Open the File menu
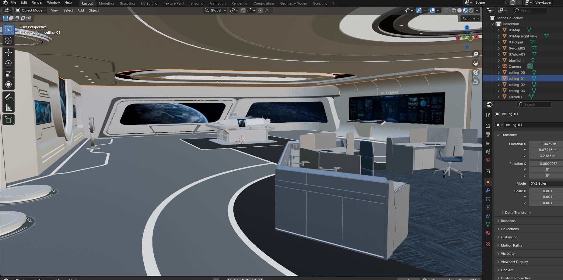 click(13, 3)
